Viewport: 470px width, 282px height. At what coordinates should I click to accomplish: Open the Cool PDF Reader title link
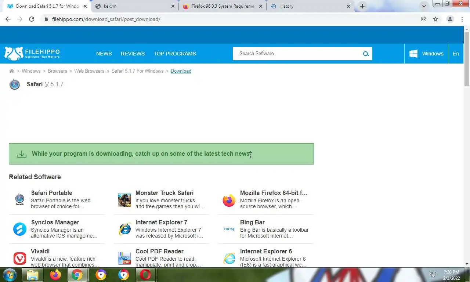tap(159, 251)
